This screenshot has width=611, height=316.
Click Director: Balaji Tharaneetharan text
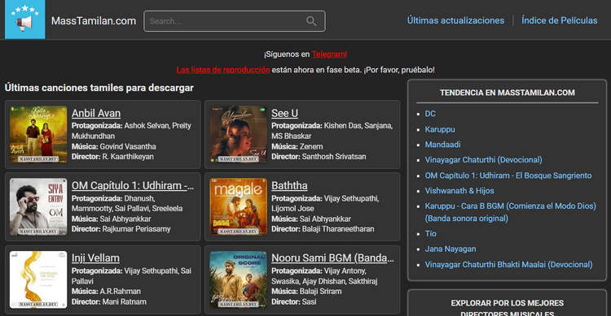323,229
